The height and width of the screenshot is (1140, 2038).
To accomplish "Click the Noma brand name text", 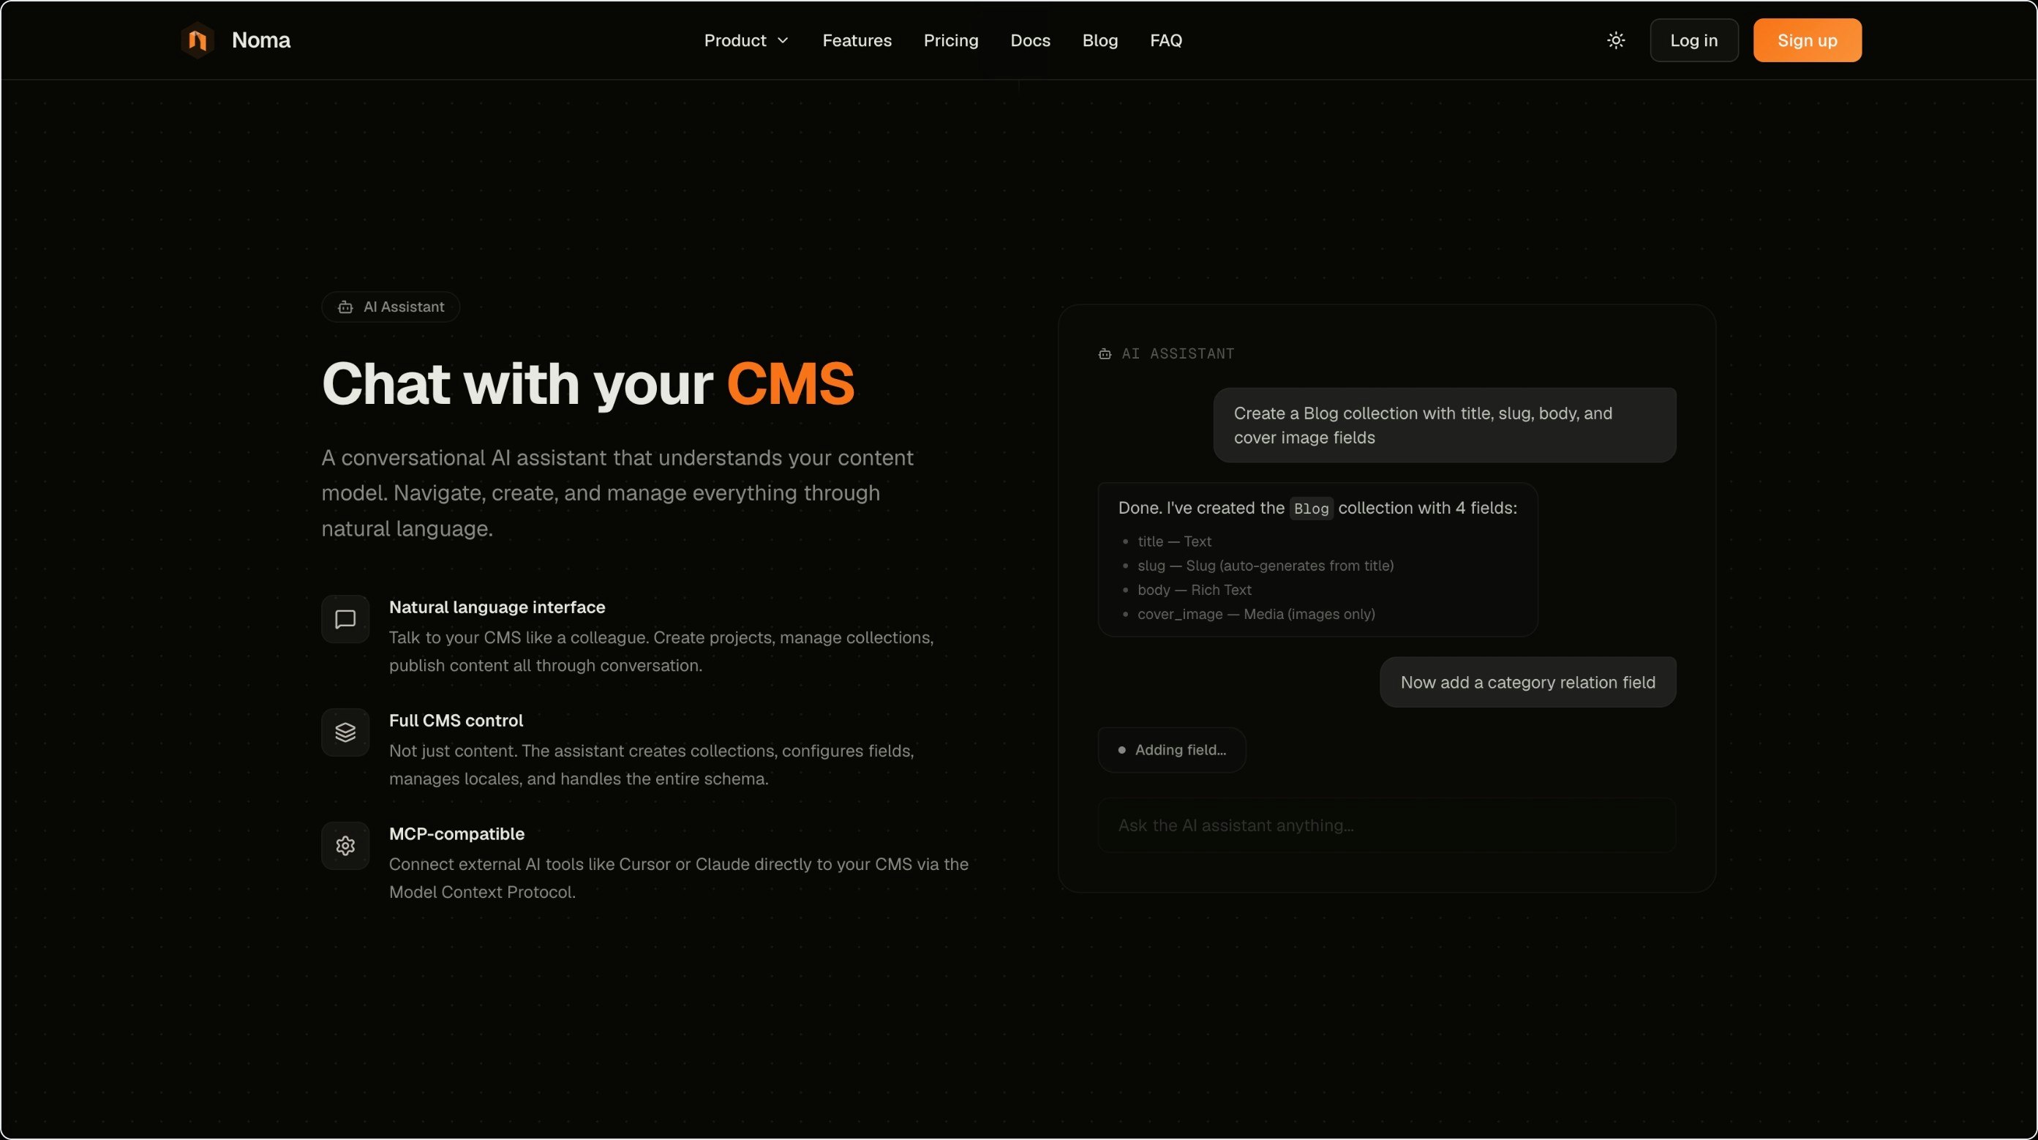I will tap(261, 40).
